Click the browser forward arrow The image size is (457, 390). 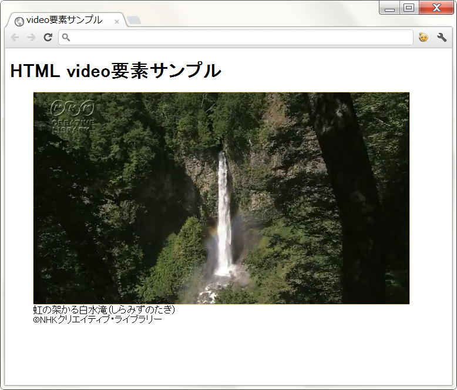click(x=31, y=38)
